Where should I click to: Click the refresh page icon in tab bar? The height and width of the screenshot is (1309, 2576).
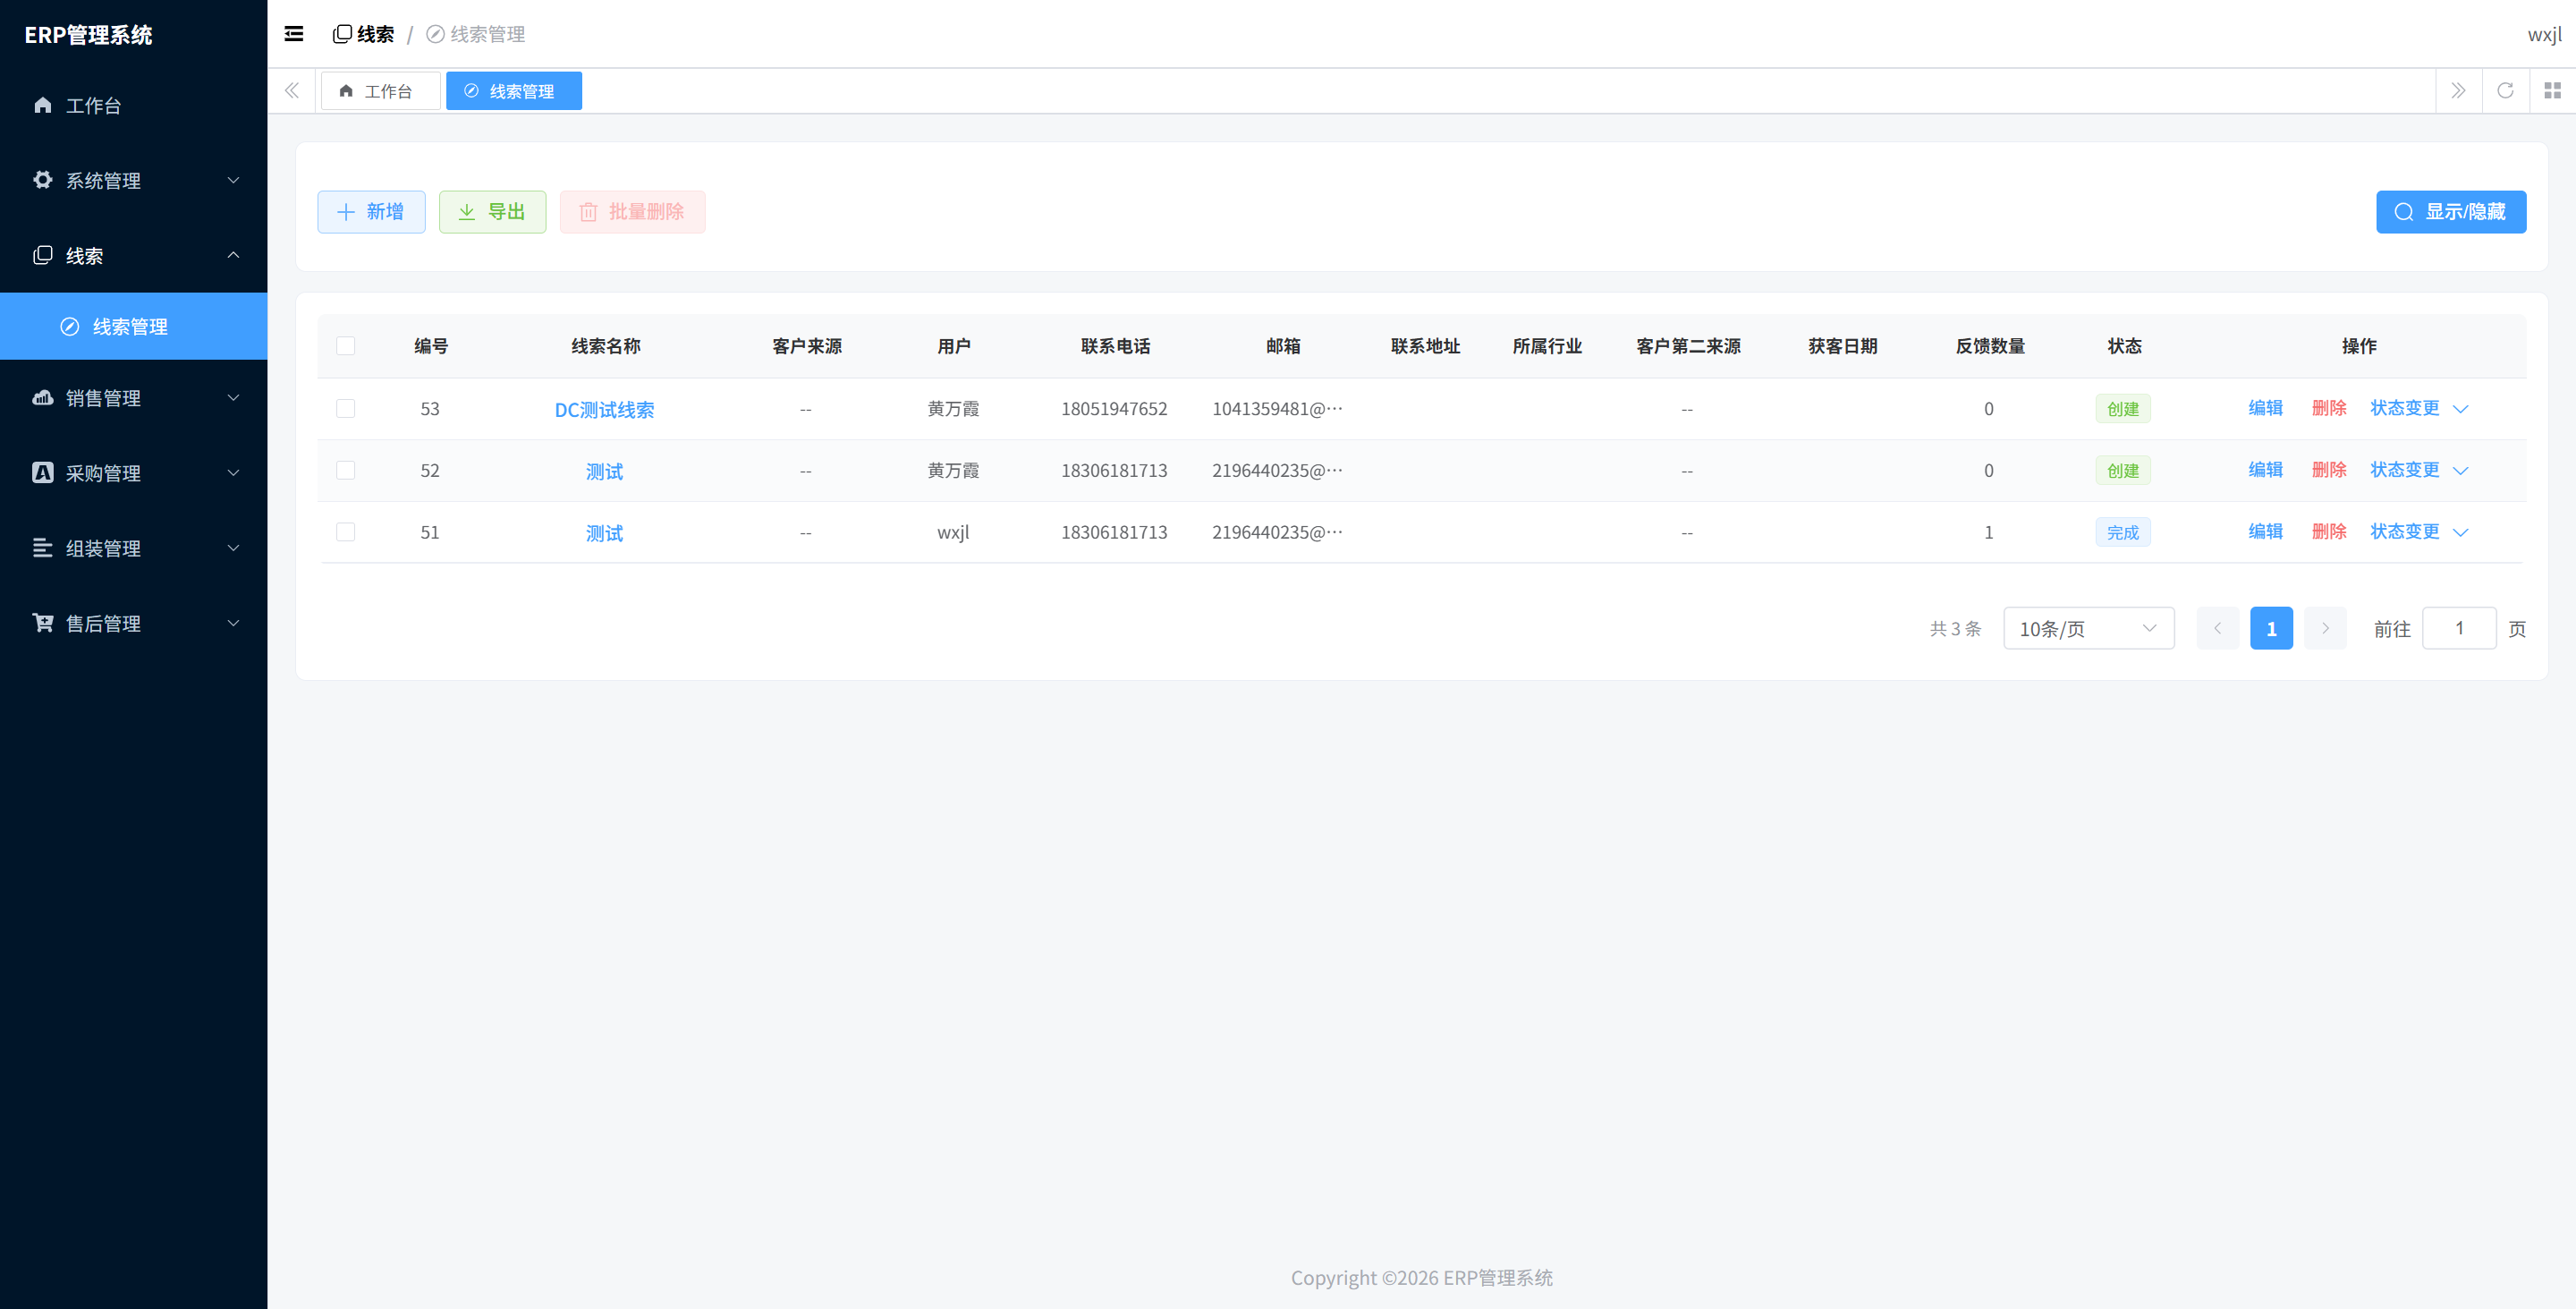tap(2505, 91)
